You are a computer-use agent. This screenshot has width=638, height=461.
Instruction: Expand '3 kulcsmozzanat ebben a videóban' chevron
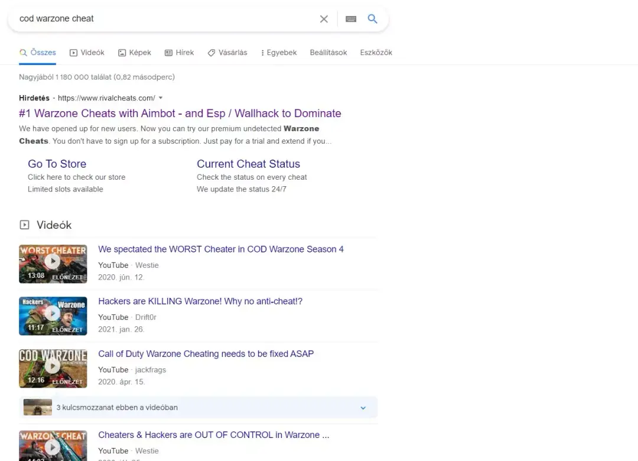[363, 408]
